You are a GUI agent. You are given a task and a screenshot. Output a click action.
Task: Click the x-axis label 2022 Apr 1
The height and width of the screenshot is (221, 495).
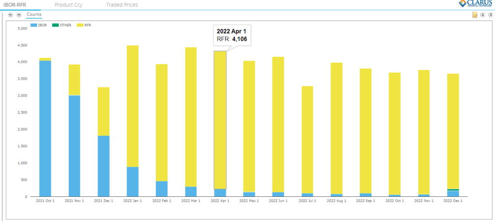point(220,201)
